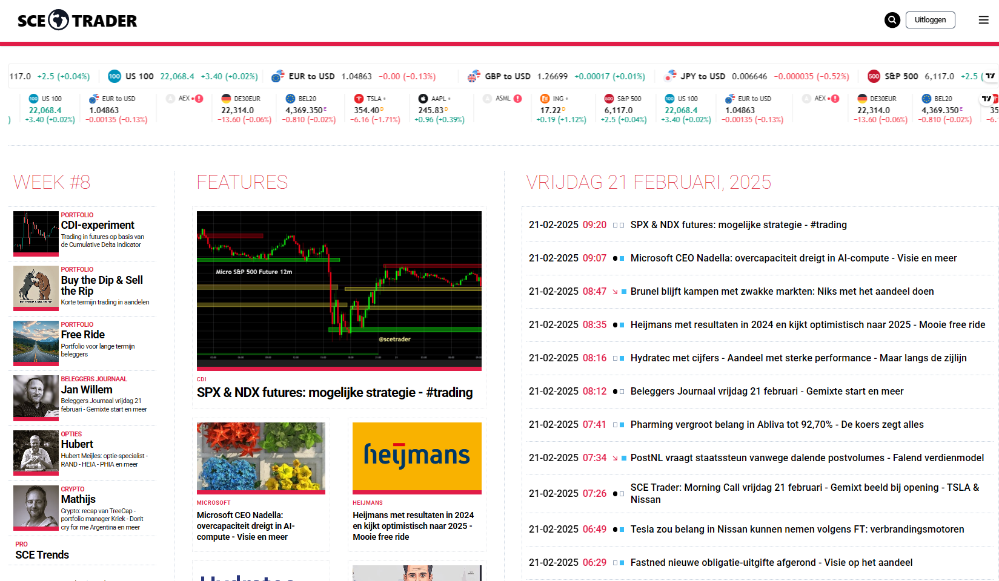Open the Brunel blijft kampen news item
Image resolution: width=999 pixels, height=581 pixels.
click(782, 292)
